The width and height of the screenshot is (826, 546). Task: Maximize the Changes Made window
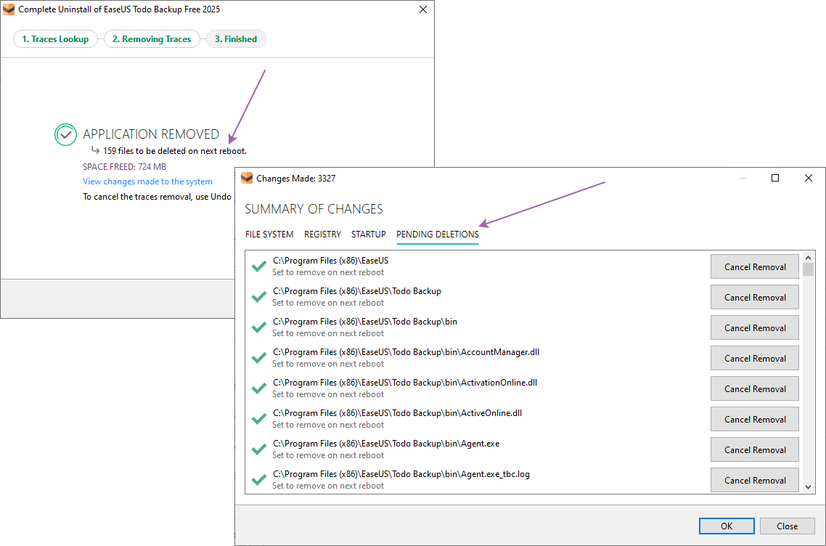click(x=774, y=179)
